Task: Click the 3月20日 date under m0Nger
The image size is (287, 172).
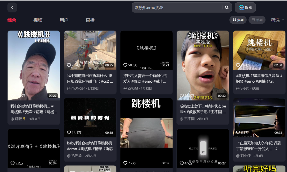Action: (x=93, y=89)
